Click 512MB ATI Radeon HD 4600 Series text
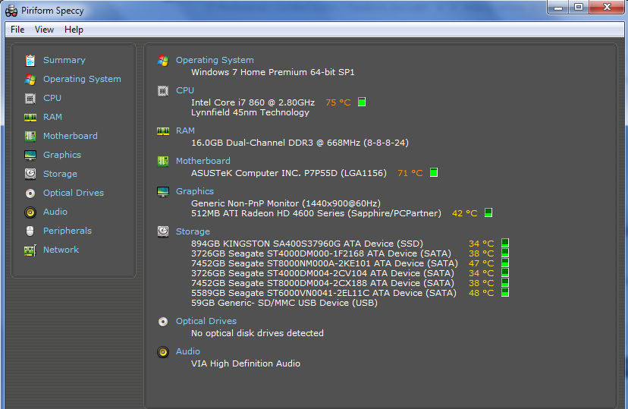628x409 pixels. tap(316, 213)
